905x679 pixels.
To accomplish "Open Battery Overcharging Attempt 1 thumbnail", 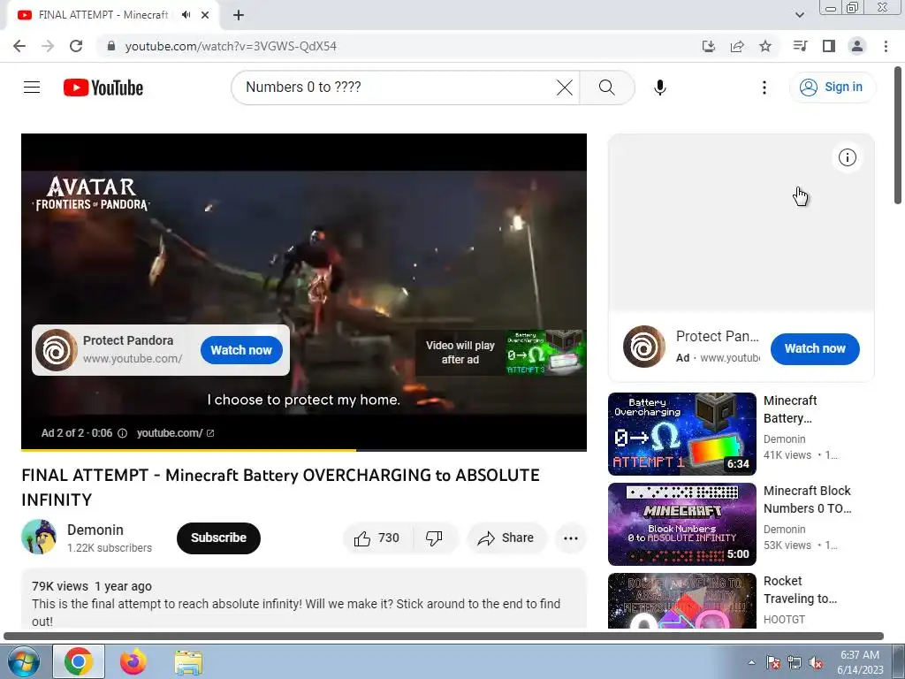I will pyautogui.click(x=681, y=433).
